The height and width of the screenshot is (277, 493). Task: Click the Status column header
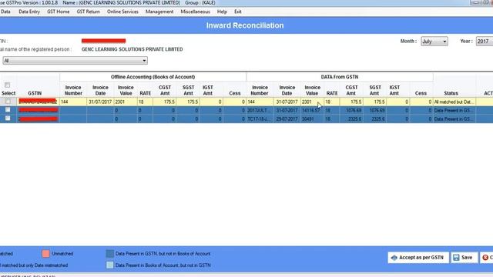point(451,93)
